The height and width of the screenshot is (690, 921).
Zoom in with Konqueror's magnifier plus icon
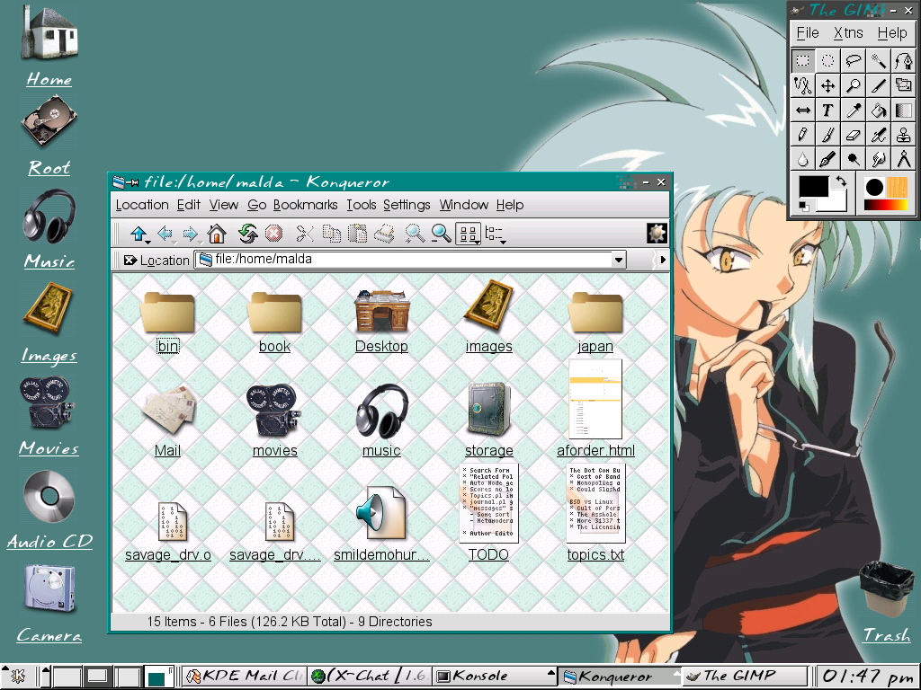414,234
